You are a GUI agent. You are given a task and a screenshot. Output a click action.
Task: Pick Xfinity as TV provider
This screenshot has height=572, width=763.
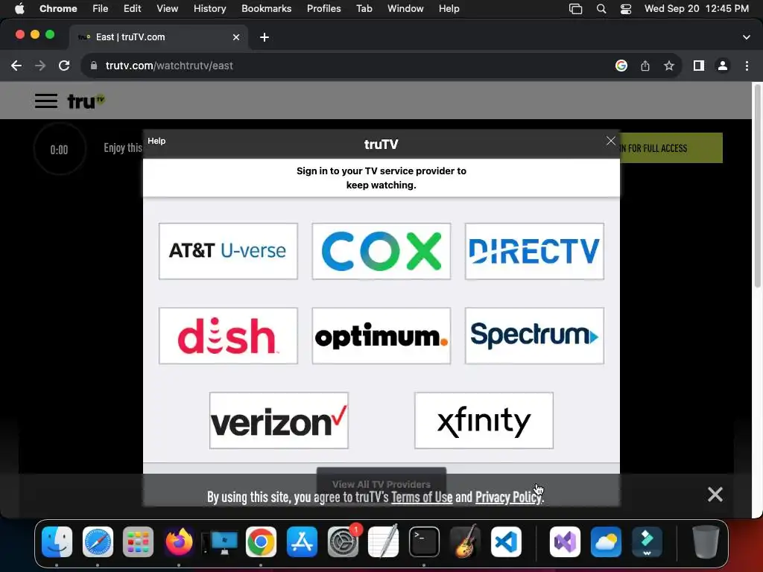pos(484,420)
